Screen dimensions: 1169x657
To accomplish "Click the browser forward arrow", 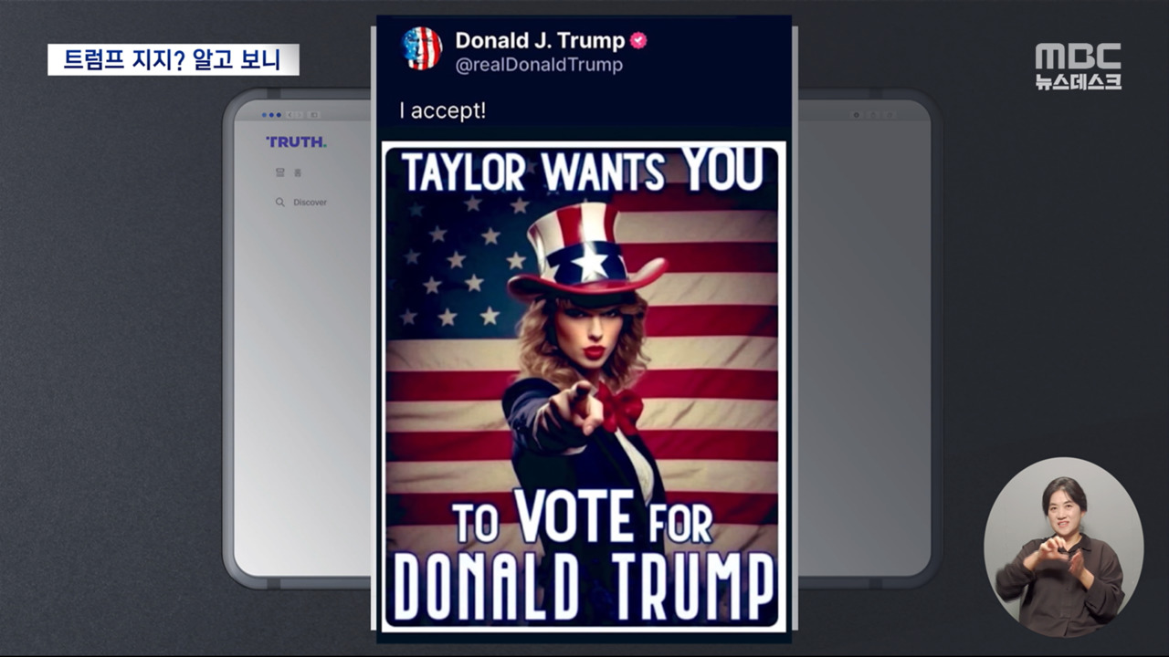I will coord(300,115).
